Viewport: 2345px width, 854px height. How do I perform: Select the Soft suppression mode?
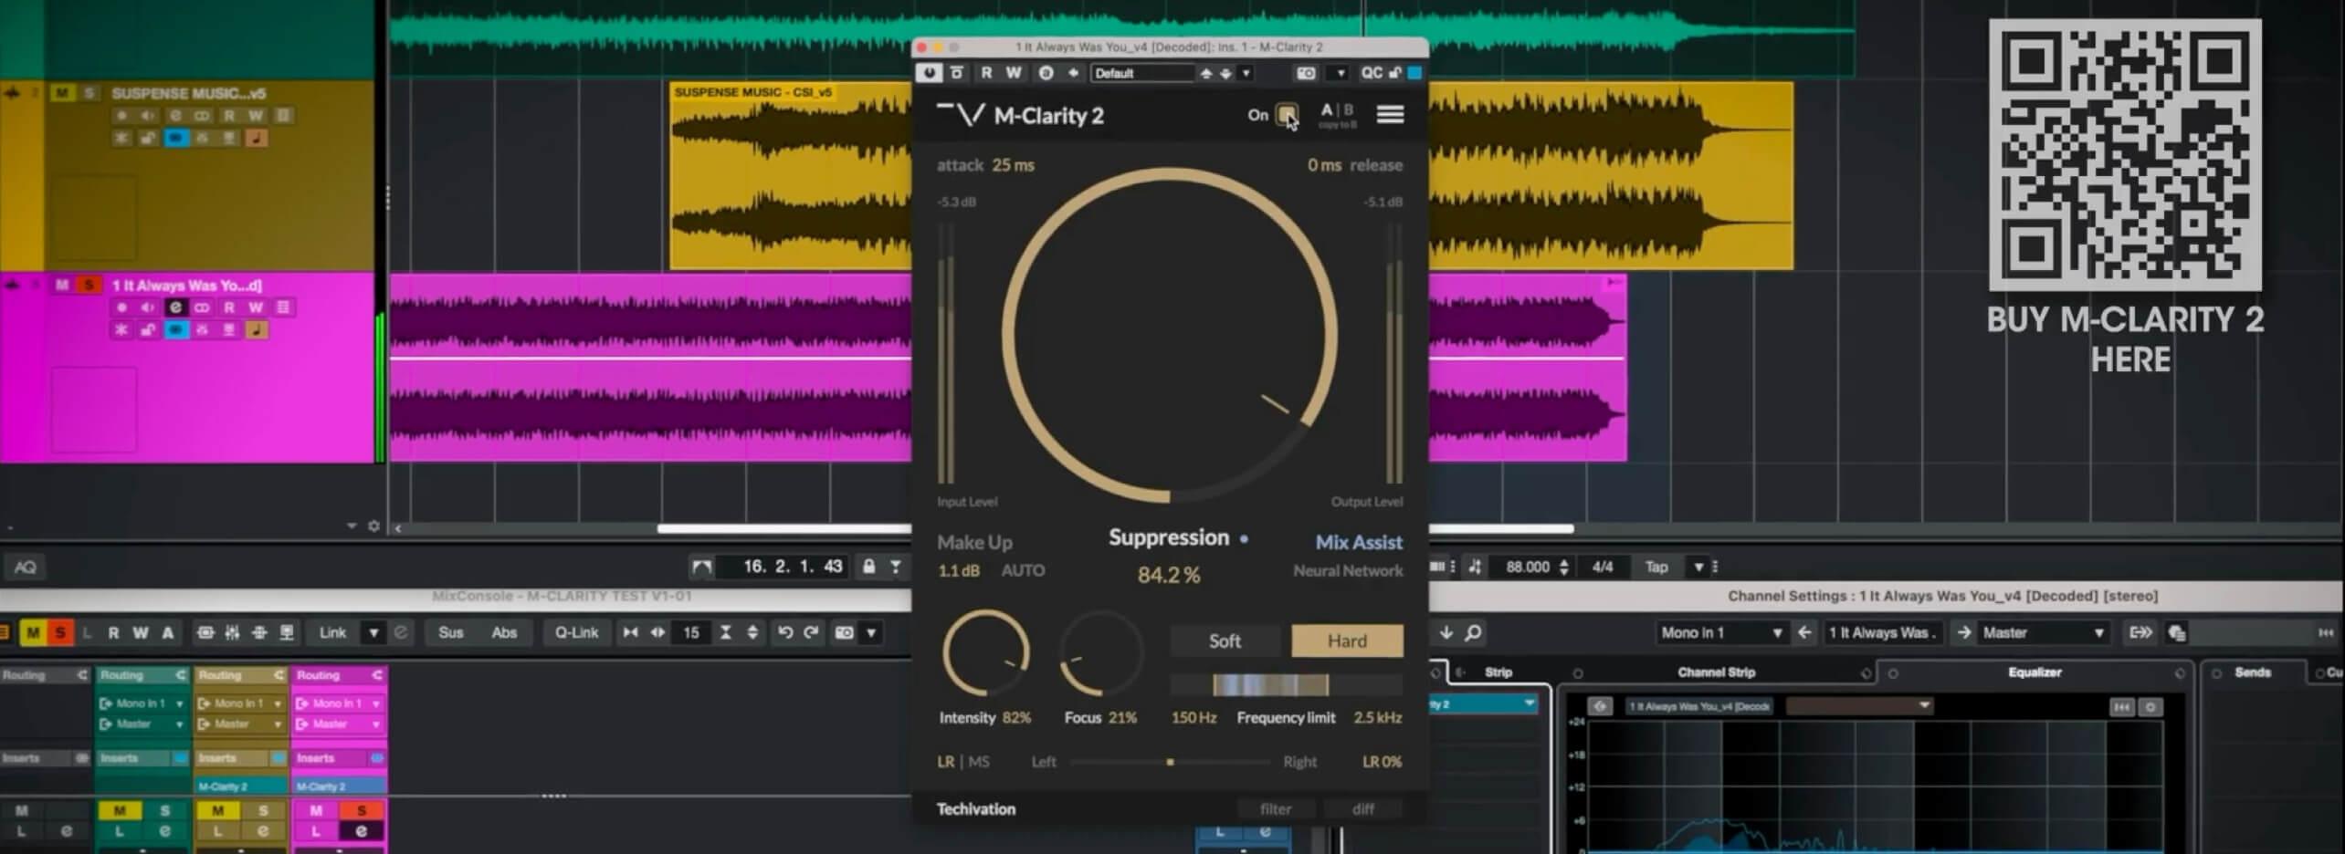(x=1225, y=640)
